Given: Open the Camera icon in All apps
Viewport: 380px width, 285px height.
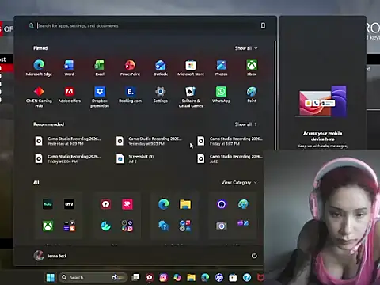Looking at the screenshot, I should tap(222, 226).
